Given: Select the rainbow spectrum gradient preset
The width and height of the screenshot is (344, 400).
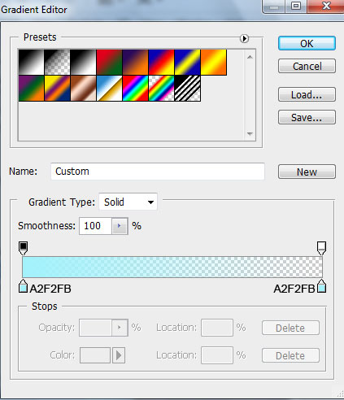Looking at the screenshot, I should (135, 89).
